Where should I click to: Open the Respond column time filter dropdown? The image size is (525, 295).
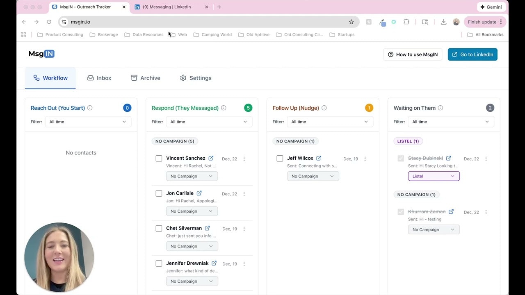tap(209, 122)
